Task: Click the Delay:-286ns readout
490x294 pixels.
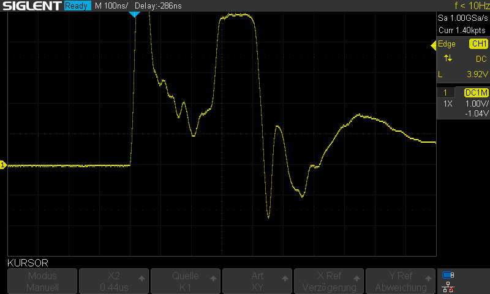Action: (x=158, y=6)
